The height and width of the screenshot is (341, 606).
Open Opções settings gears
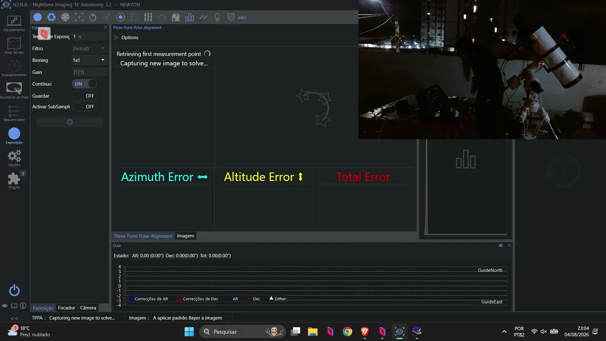click(14, 158)
